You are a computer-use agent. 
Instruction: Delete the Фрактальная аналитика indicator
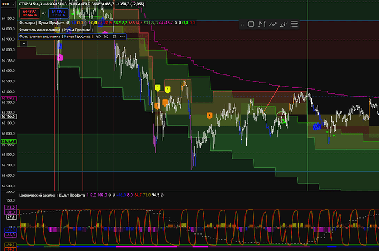[114, 36]
